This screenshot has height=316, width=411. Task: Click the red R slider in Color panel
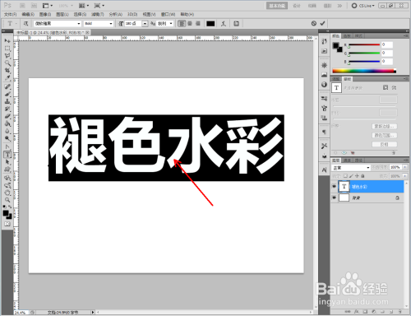(x=364, y=44)
